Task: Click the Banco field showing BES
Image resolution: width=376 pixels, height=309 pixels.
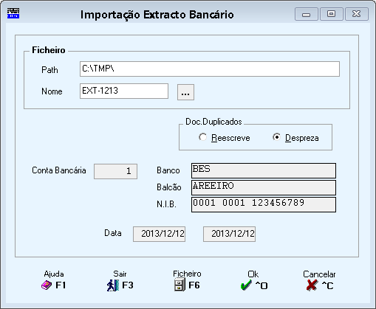Action: pyautogui.click(x=264, y=170)
